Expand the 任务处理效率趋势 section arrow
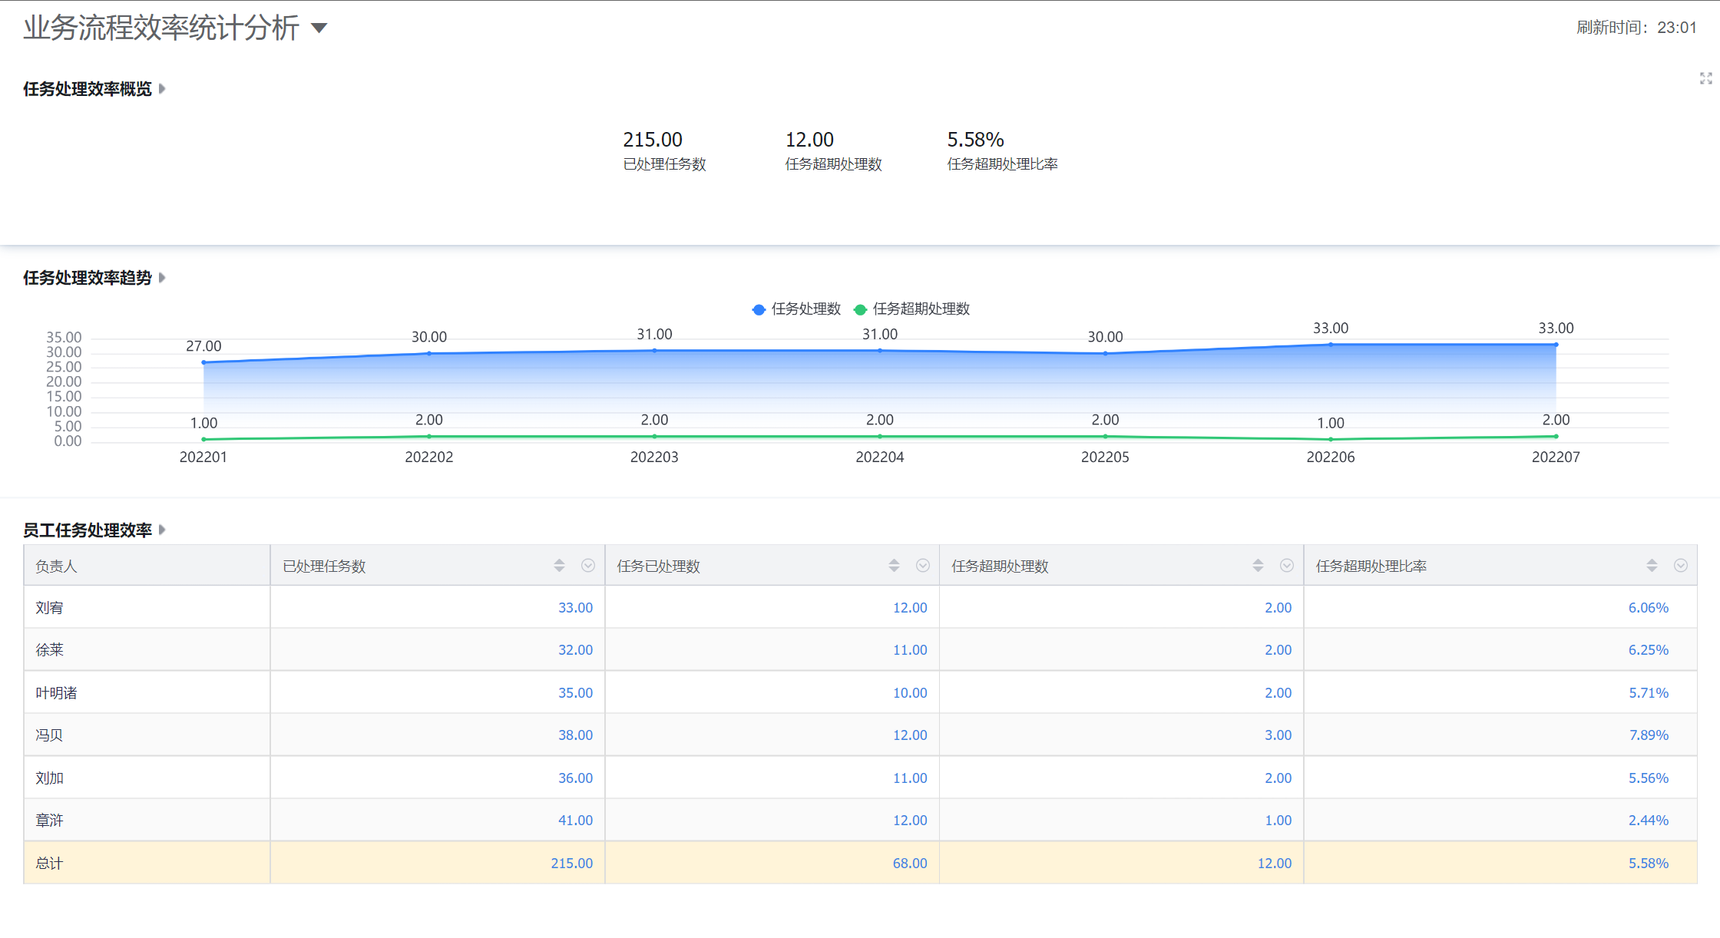Screen dimensions: 1720x938 [162, 278]
